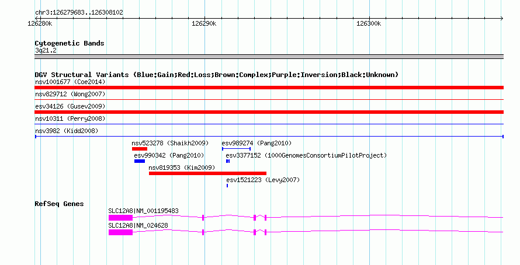Click the right arrowhead of the ruler

click(502, 18)
